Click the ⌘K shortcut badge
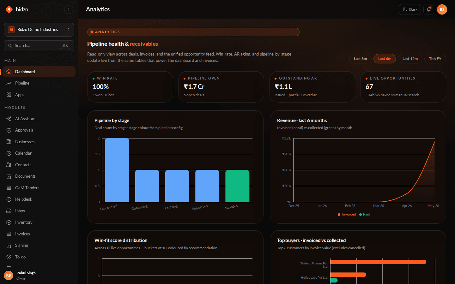This screenshot has height=284, width=455. pyautogui.click(x=65, y=46)
